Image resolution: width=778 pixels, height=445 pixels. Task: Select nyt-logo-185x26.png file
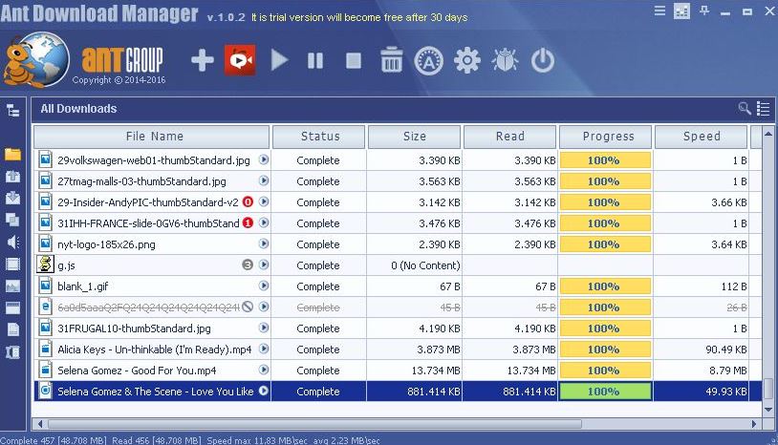coord(106,244)
